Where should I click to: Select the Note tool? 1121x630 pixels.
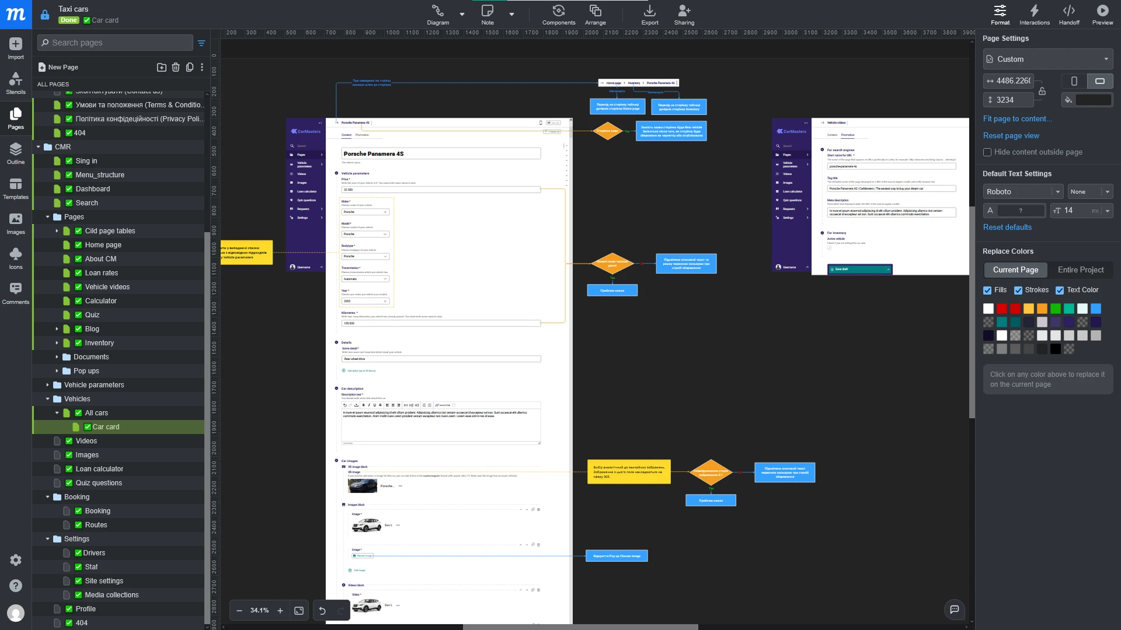(x=488, y=14)
